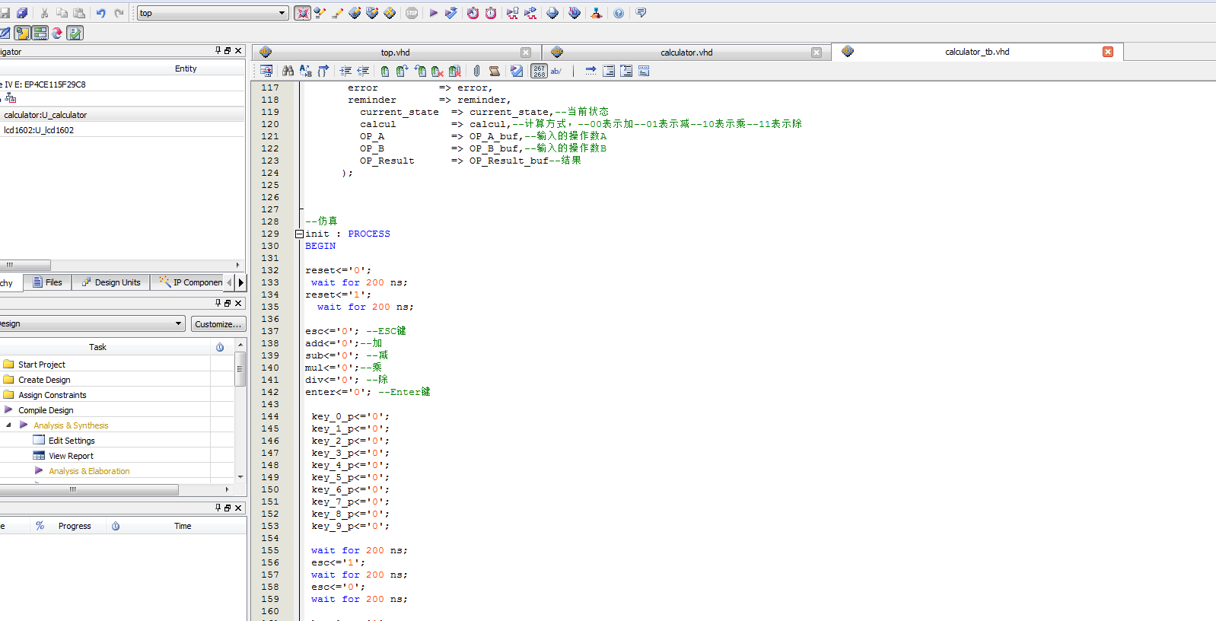
Task: Toggle line numbers display button
Action: [x=539, y=71]
